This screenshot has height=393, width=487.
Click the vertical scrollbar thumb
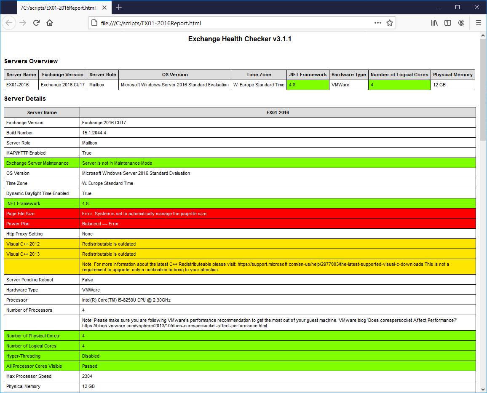coord(483,90)
